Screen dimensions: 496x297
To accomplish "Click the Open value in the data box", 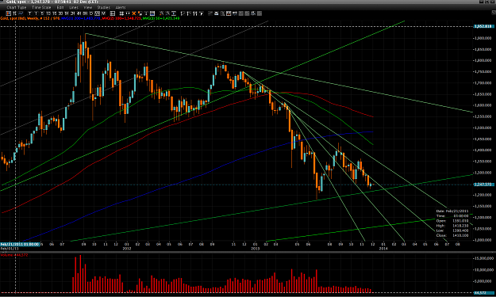I will tap(460, 221).
